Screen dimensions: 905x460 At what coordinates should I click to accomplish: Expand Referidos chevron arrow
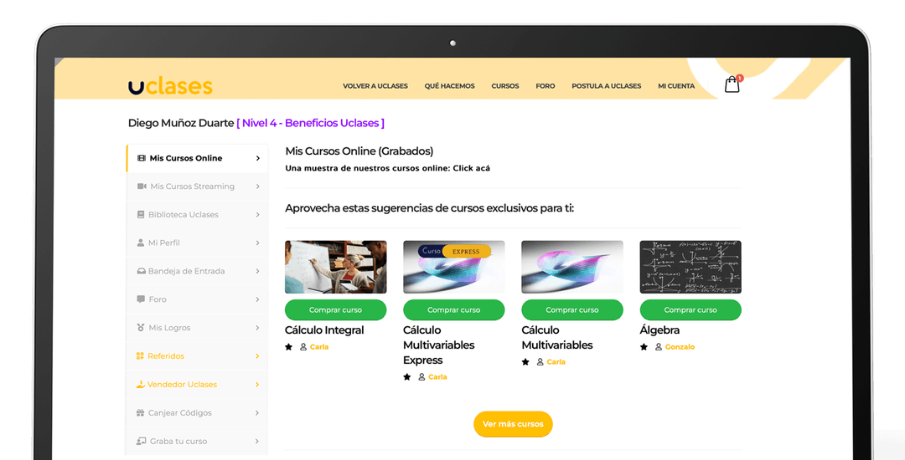tap(257, 355)
